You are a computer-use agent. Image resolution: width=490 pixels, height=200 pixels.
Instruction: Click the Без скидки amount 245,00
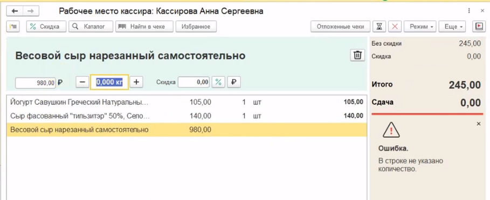(x=470, y=44)
